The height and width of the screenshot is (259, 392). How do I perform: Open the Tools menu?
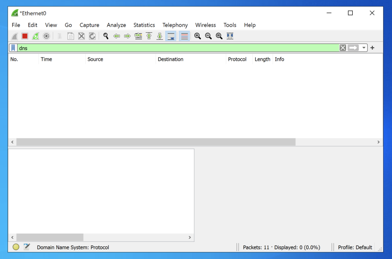(x=230, y=25)
